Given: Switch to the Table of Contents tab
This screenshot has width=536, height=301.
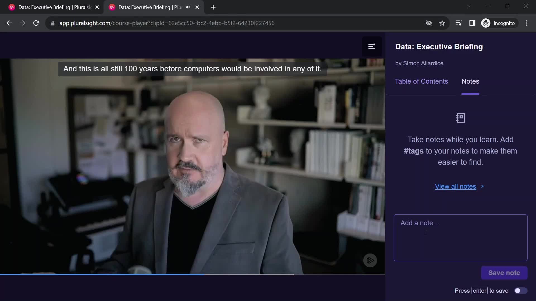Looking at the screenshot, I should tap(421, 81).
